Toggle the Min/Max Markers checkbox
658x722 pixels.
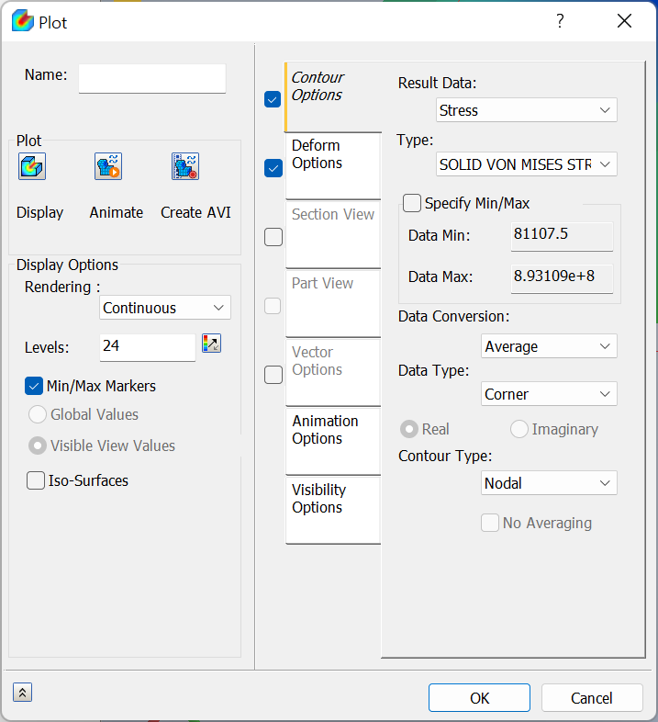click(34, 386)
